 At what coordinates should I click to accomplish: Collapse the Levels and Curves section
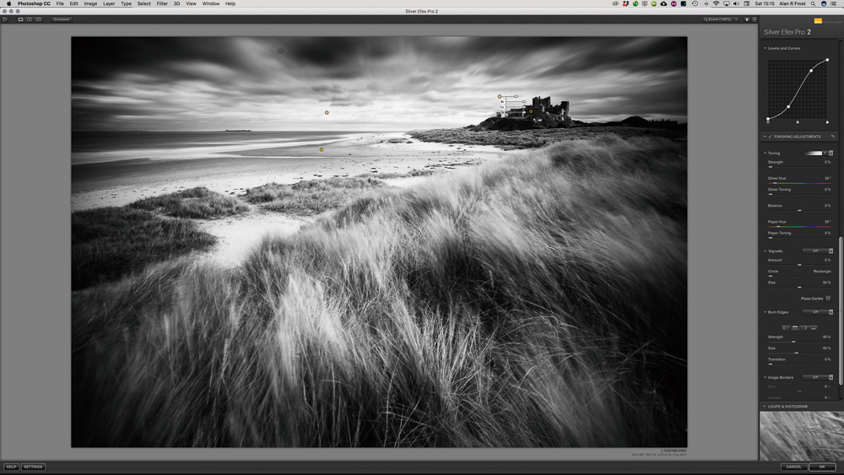pos(766,48)
